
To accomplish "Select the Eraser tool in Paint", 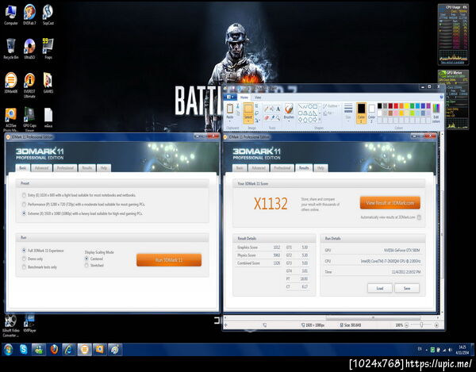I will coord(267,117).
